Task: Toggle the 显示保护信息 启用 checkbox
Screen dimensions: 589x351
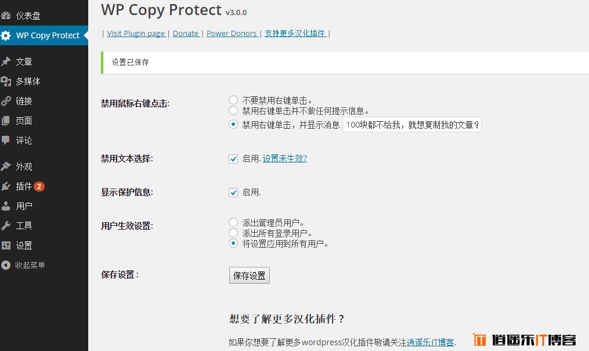Action: pyautogui.click(x=233, y=193)
